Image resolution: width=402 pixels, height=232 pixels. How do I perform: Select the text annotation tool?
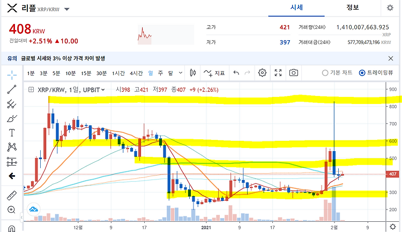click(x=12, y=133)
